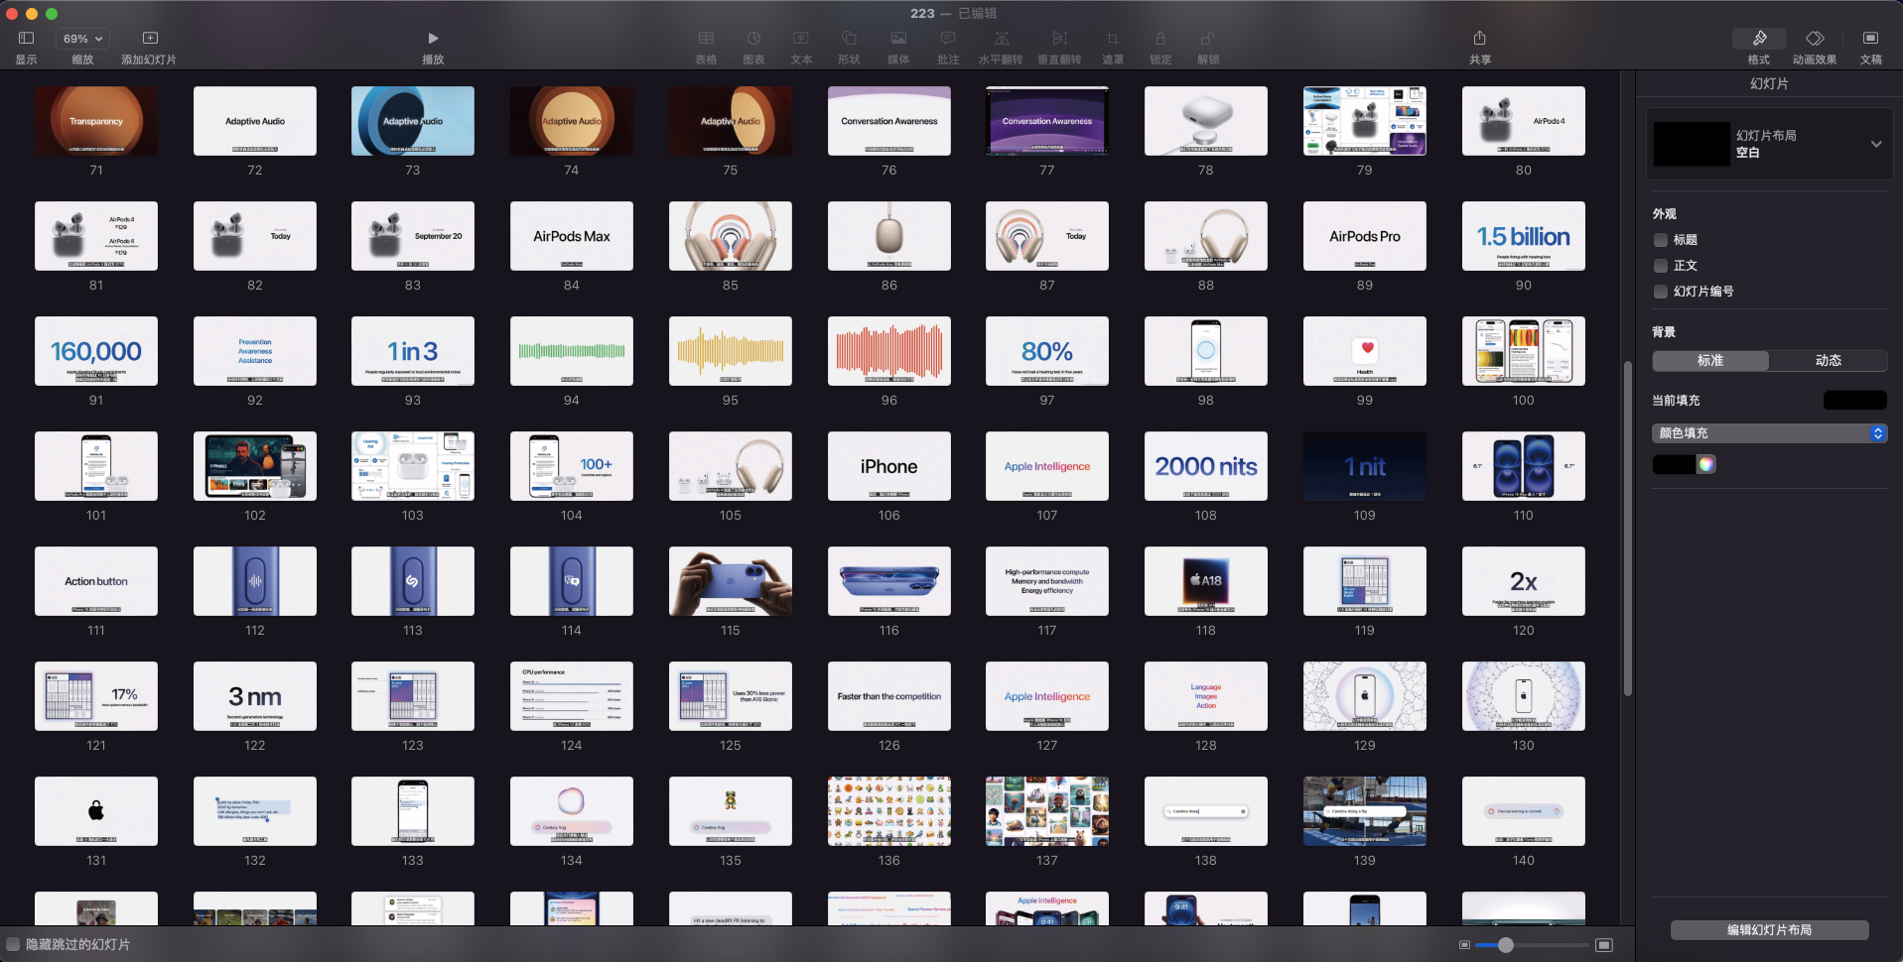This screenshot has width=1903, height=962.
Task: Select slide 76 Conversation Awareness thumbnail
Action: [889, 121]
